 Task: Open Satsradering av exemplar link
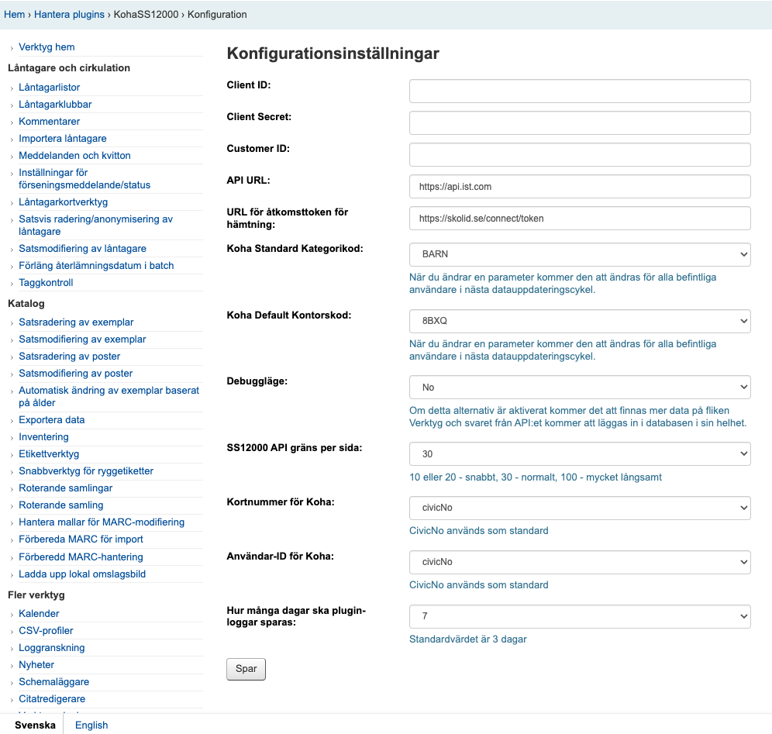click(x=76, y=322)
